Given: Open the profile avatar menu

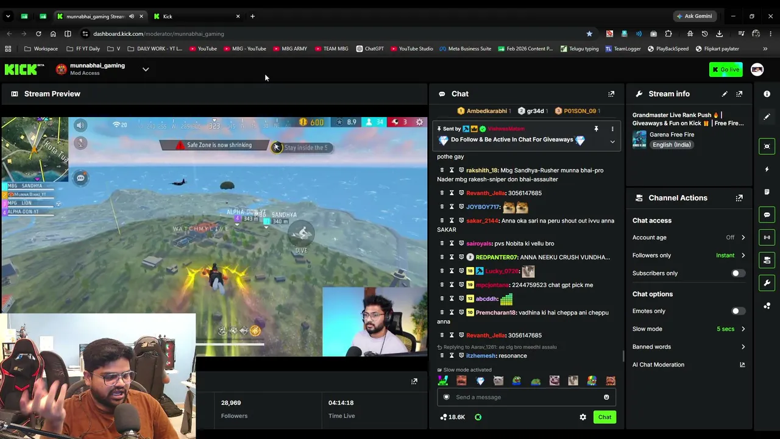Looking at the screenshot, I should point(757,70).
